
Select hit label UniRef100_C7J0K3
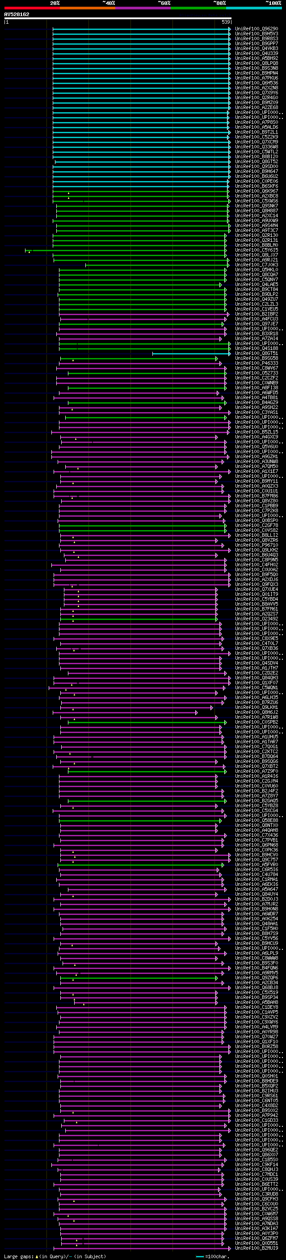[257, 265]
